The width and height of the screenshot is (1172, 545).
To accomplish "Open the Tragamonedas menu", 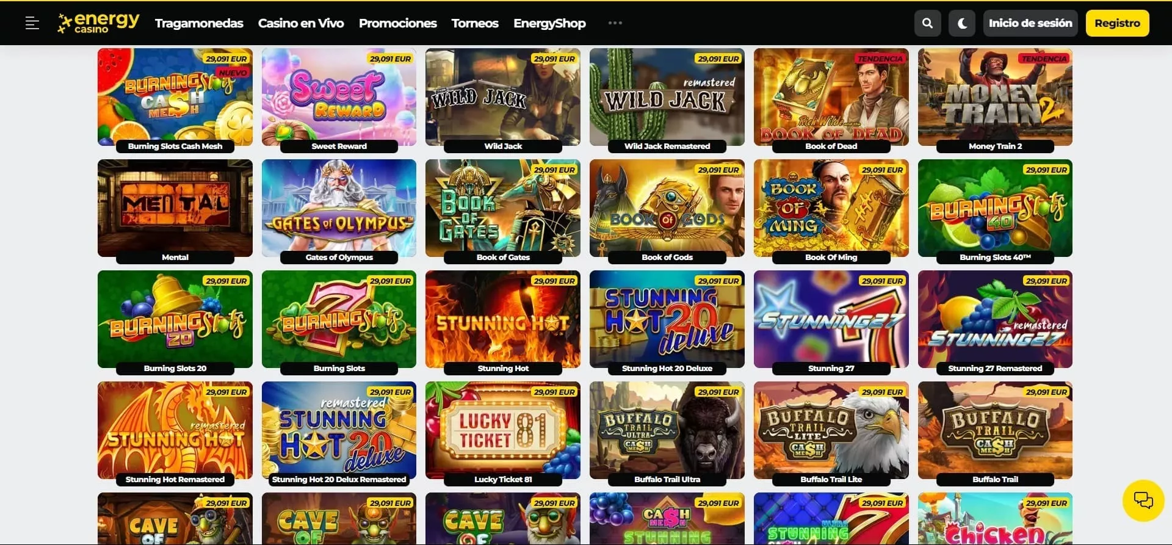I will 199,23.
